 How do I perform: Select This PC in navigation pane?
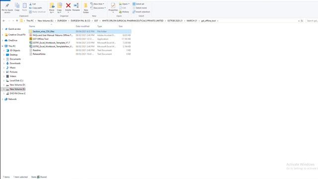(x=12, y=46)
